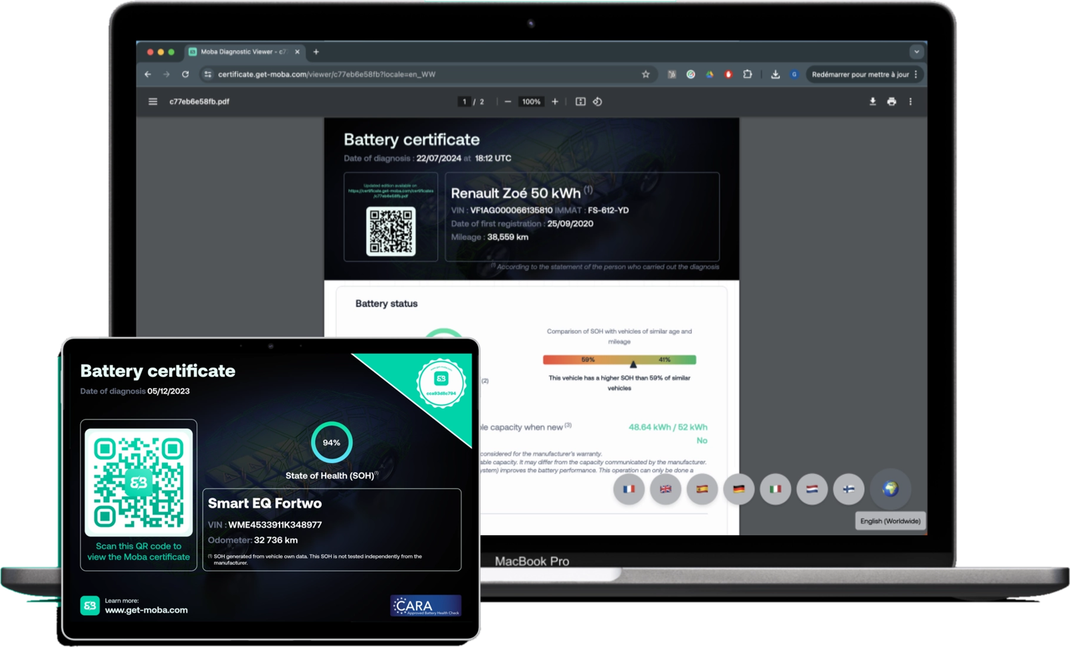Click the browser address bar URL
The height and width of the screenshot is (647, 1070).
326,74
